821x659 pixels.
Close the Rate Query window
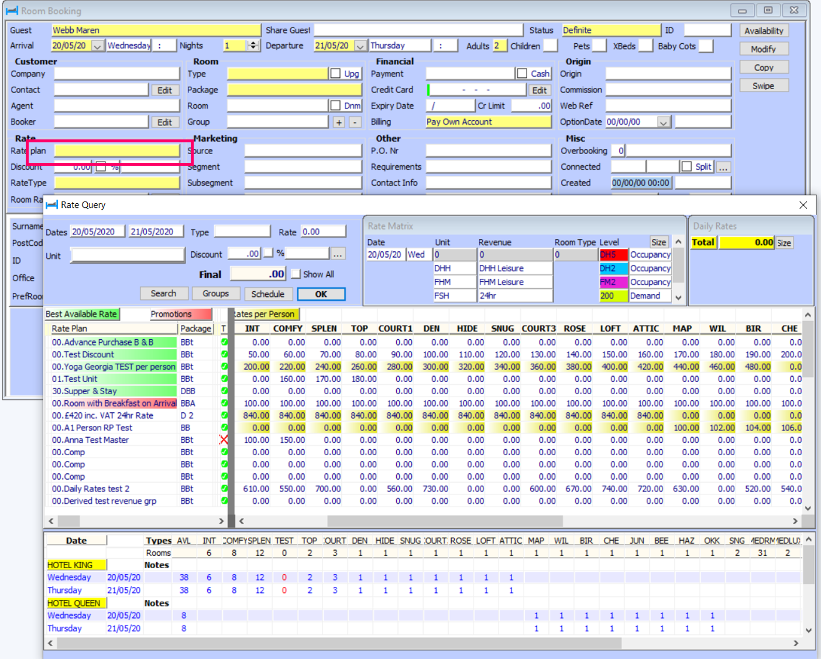[x=803, y=205]
